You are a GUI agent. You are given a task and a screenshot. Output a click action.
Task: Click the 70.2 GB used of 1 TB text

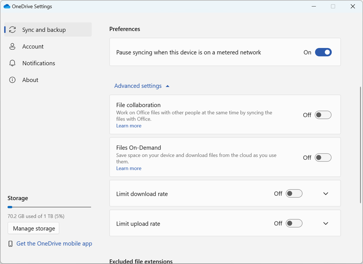[36, 216]
